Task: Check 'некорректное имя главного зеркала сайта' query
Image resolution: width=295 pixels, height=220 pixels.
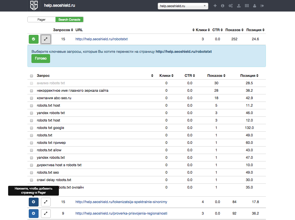Action: 31,91
